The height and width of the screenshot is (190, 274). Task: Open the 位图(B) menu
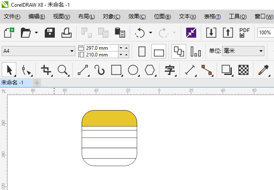click(162, 17)
